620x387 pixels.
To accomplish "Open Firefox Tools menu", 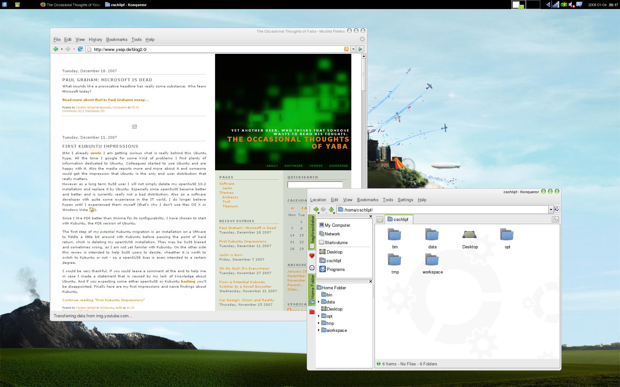I will (136, 39).
